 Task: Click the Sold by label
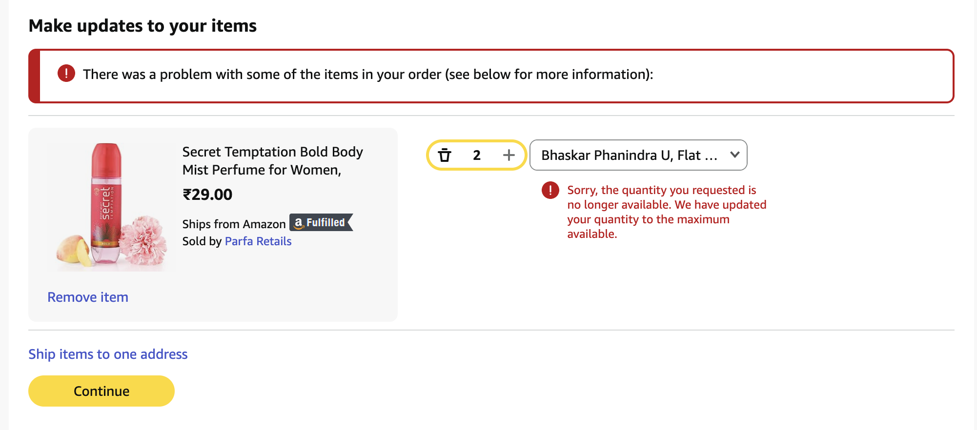(x=202, y=241)
